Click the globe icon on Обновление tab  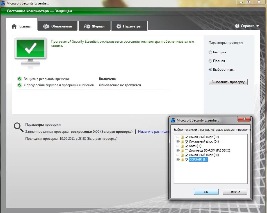[46, 26]
